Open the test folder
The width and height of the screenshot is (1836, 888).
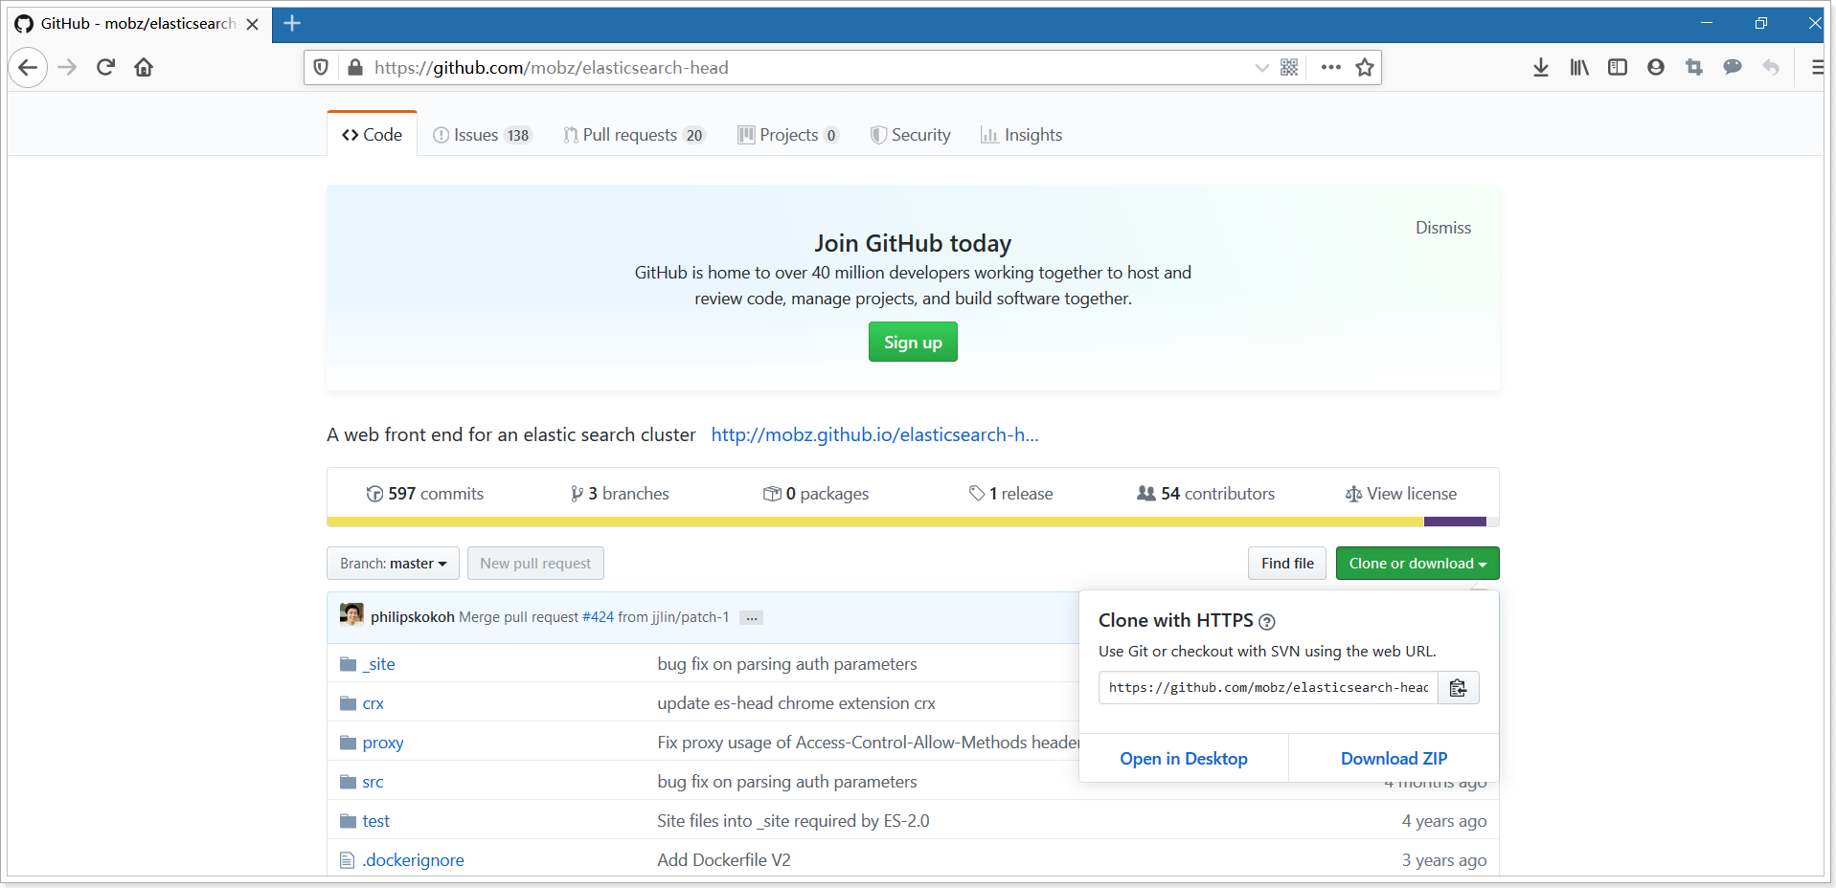[x=375, y=821]
